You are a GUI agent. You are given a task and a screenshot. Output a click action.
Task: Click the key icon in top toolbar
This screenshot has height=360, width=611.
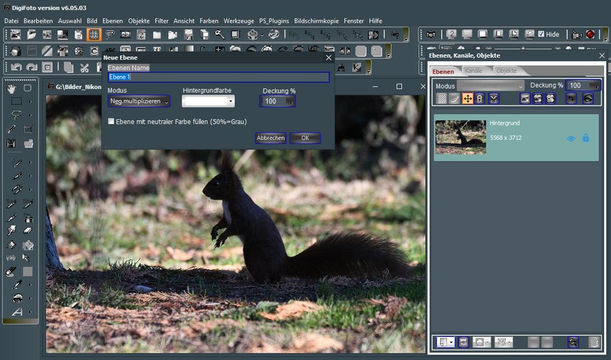click(219, 34)
